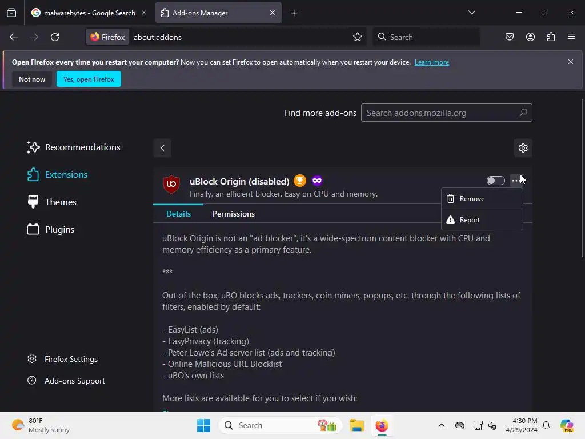Viewport: 585px width, 439px height.
Task: Open the Pocket save icon
Action: tap(510, 37)
